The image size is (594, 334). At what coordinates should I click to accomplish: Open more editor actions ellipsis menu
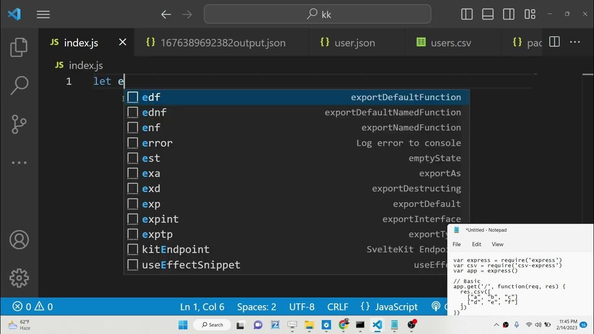[x=575, y=42]
